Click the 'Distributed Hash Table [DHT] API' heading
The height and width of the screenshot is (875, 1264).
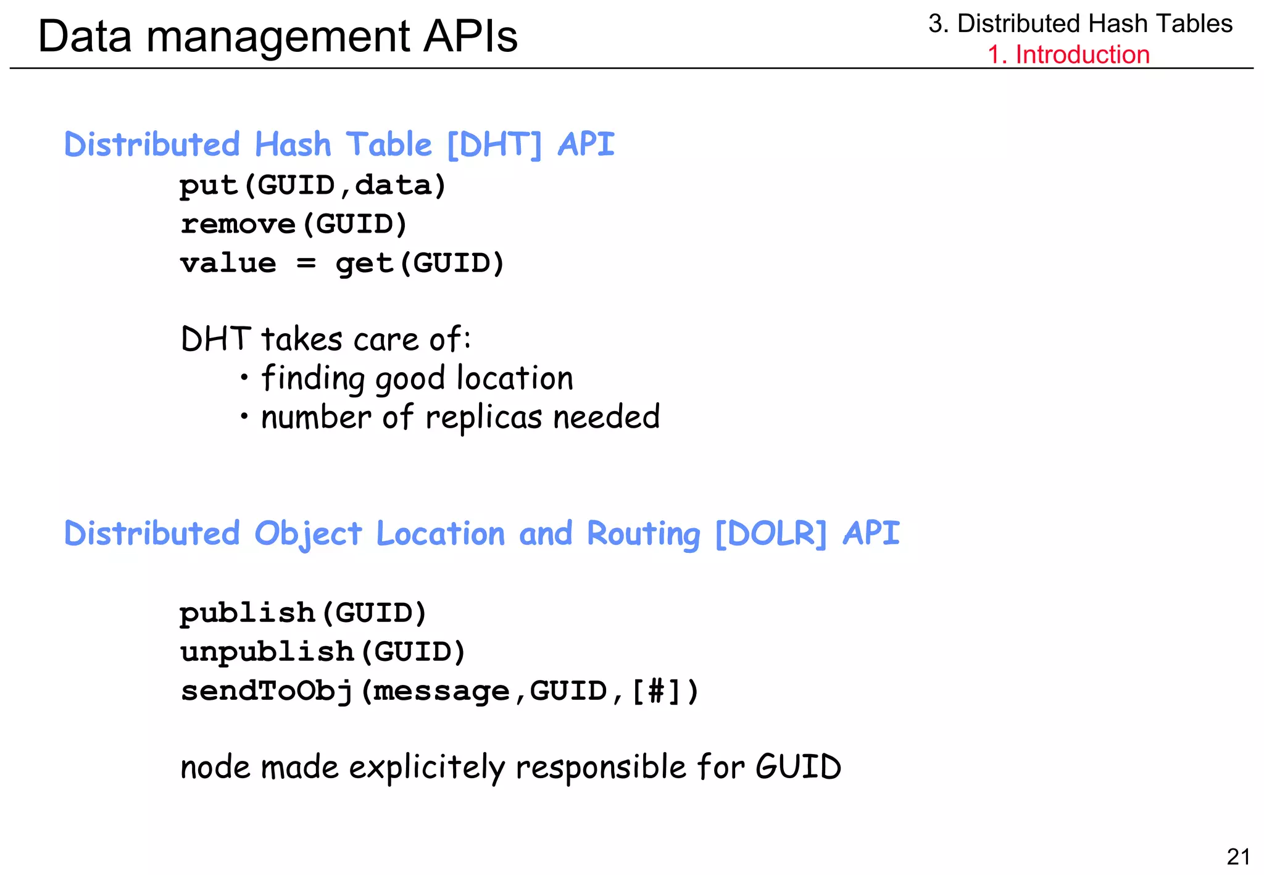click(x=339, y=145)
